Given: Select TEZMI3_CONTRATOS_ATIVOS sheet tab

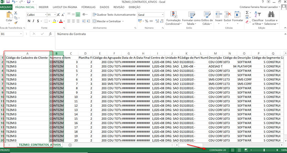Looking at the screenshot, I should pyautogui.click(x=40, y=145).
